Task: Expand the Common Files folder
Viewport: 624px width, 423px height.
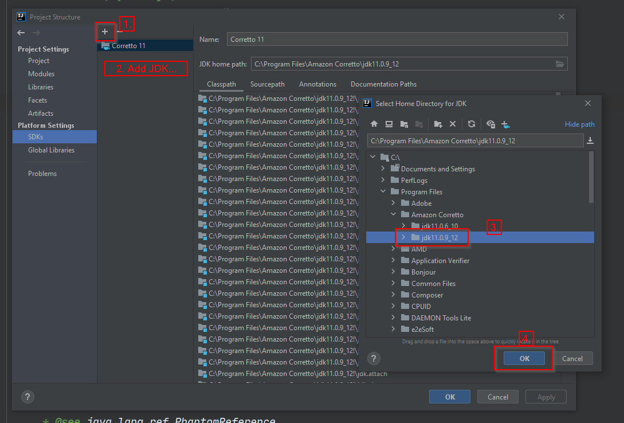Action: (394, 283)
